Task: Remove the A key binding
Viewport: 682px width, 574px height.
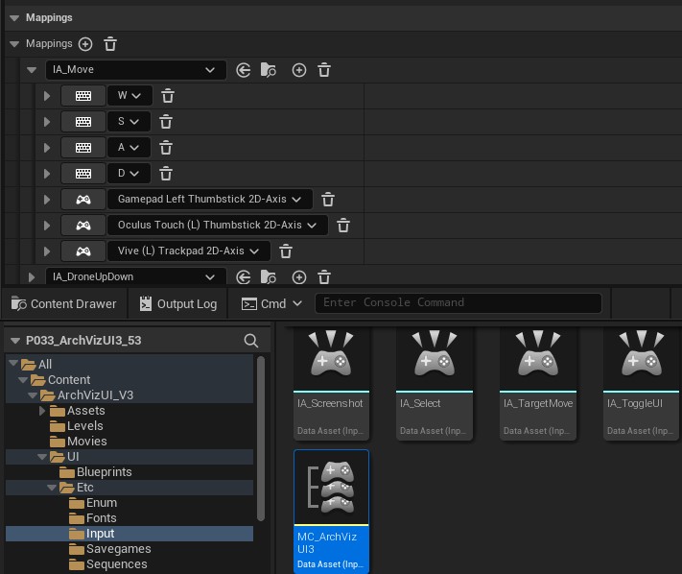Action: [166, 148]
